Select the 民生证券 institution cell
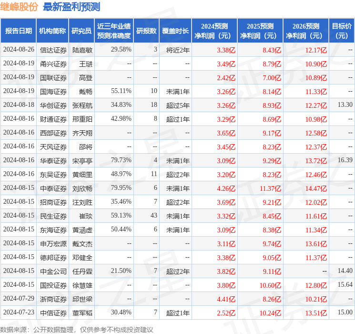This screenshot has height=334, width=355. (x=53, y=216)
